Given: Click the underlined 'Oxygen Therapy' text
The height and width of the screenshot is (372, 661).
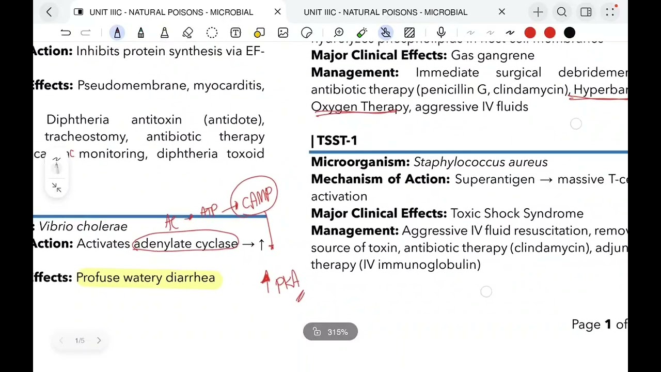Looking at the screenshot, I should coord(360,107).
